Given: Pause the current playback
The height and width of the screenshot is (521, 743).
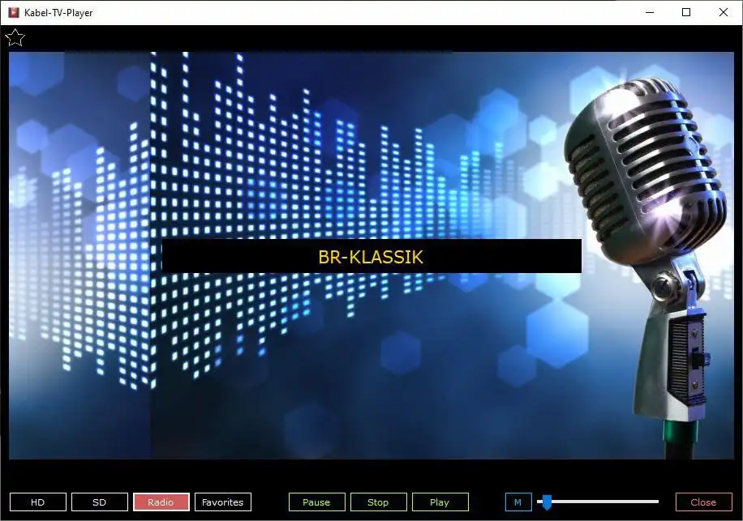Looking at the screenshot, I should [316, 502].
